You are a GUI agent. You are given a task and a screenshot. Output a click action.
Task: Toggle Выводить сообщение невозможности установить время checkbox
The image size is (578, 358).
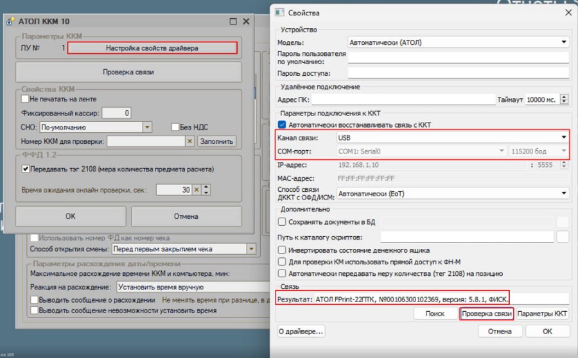point(34,310)
